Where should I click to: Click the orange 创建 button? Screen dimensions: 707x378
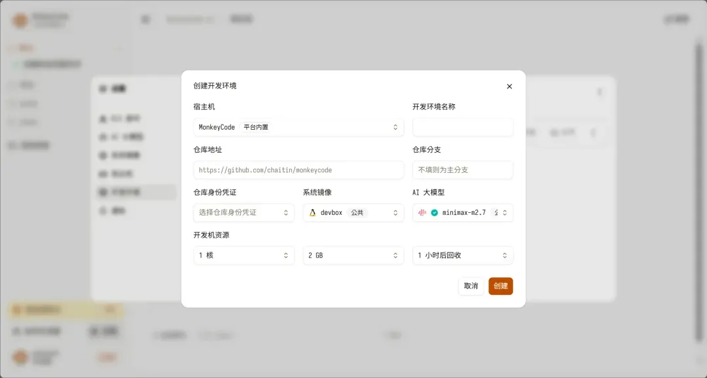click(x=501, y=286)
